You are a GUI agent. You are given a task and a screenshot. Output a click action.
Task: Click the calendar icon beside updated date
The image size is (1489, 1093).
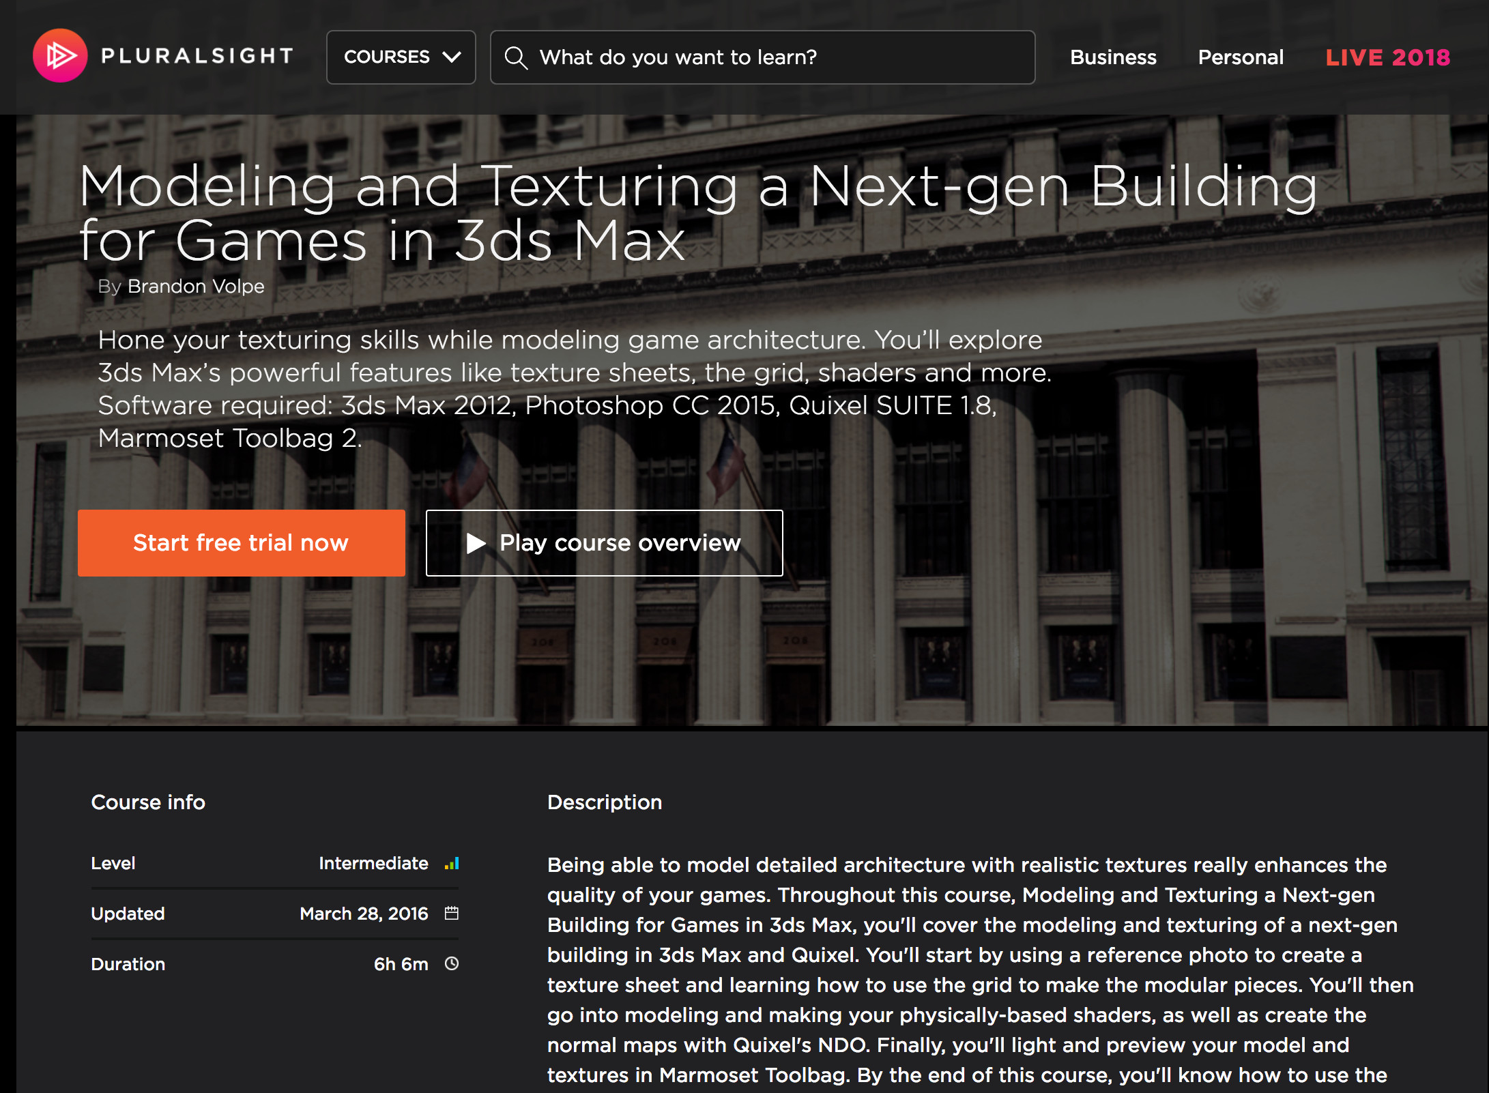click(452, 914)
